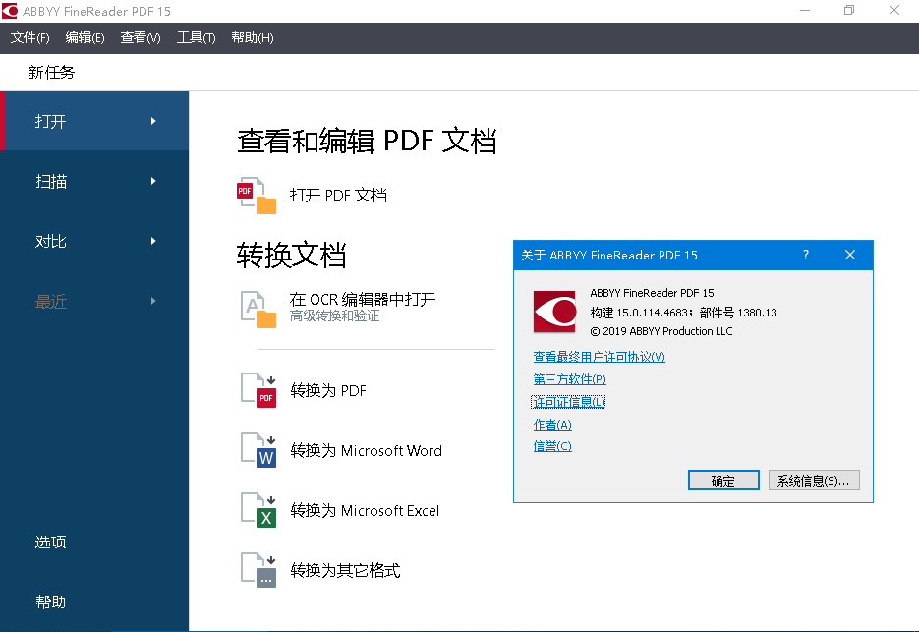Viewport: 919px width, 632px height.
Task: Click the Convert to Microsoft Excel icon
Action: [258, 509]
